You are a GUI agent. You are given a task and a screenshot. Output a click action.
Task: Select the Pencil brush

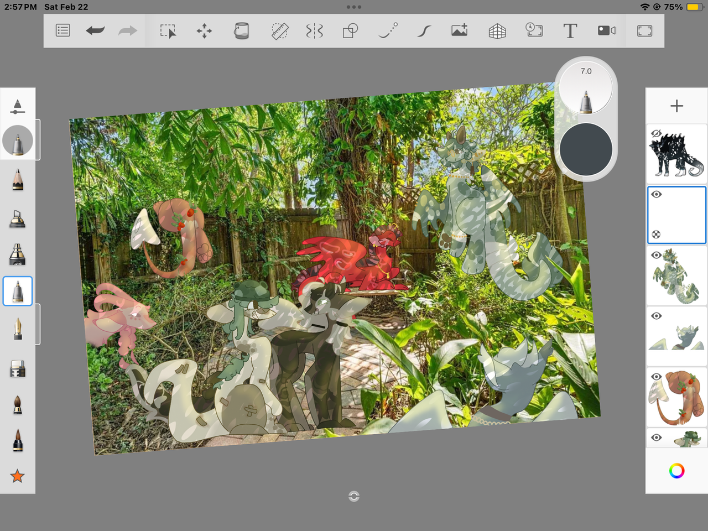[x=18, y=180]
